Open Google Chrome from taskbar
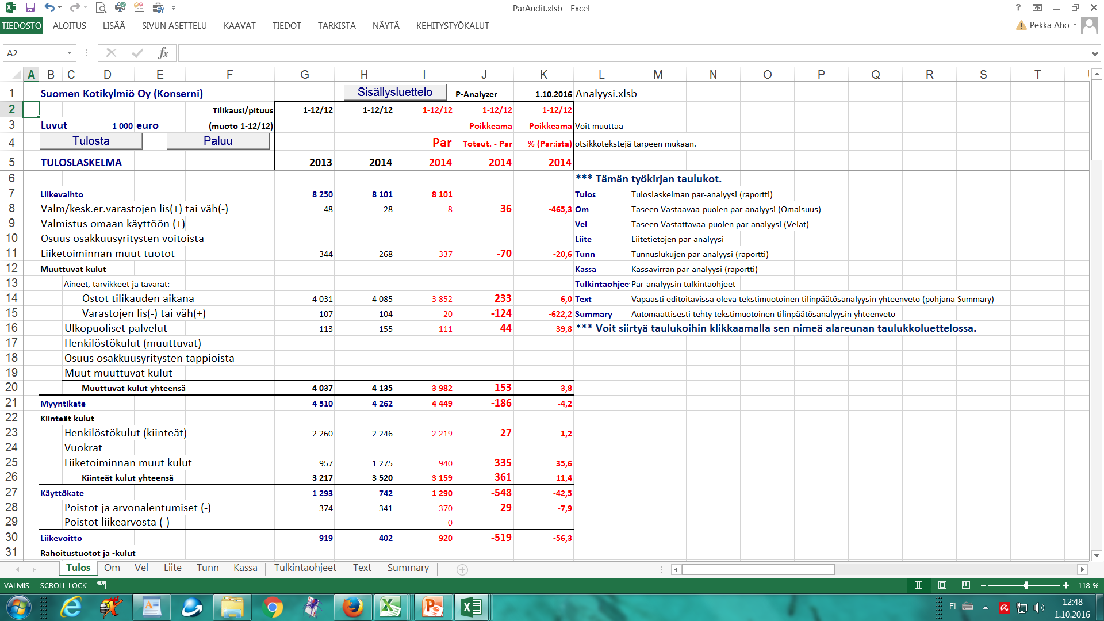The width and height of the screenshot is (1104, 621). (x=273, y=607)
